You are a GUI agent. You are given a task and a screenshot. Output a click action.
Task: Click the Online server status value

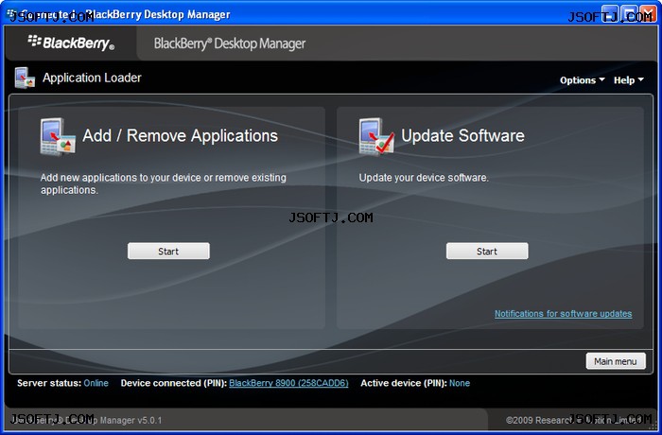point(96,383)
